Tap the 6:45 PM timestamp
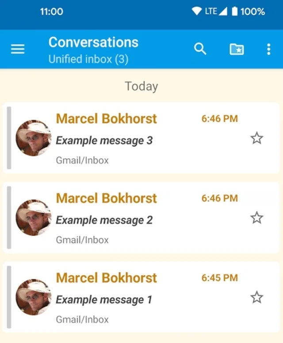This screenshot has height=343, width=283. click(219, 278)
